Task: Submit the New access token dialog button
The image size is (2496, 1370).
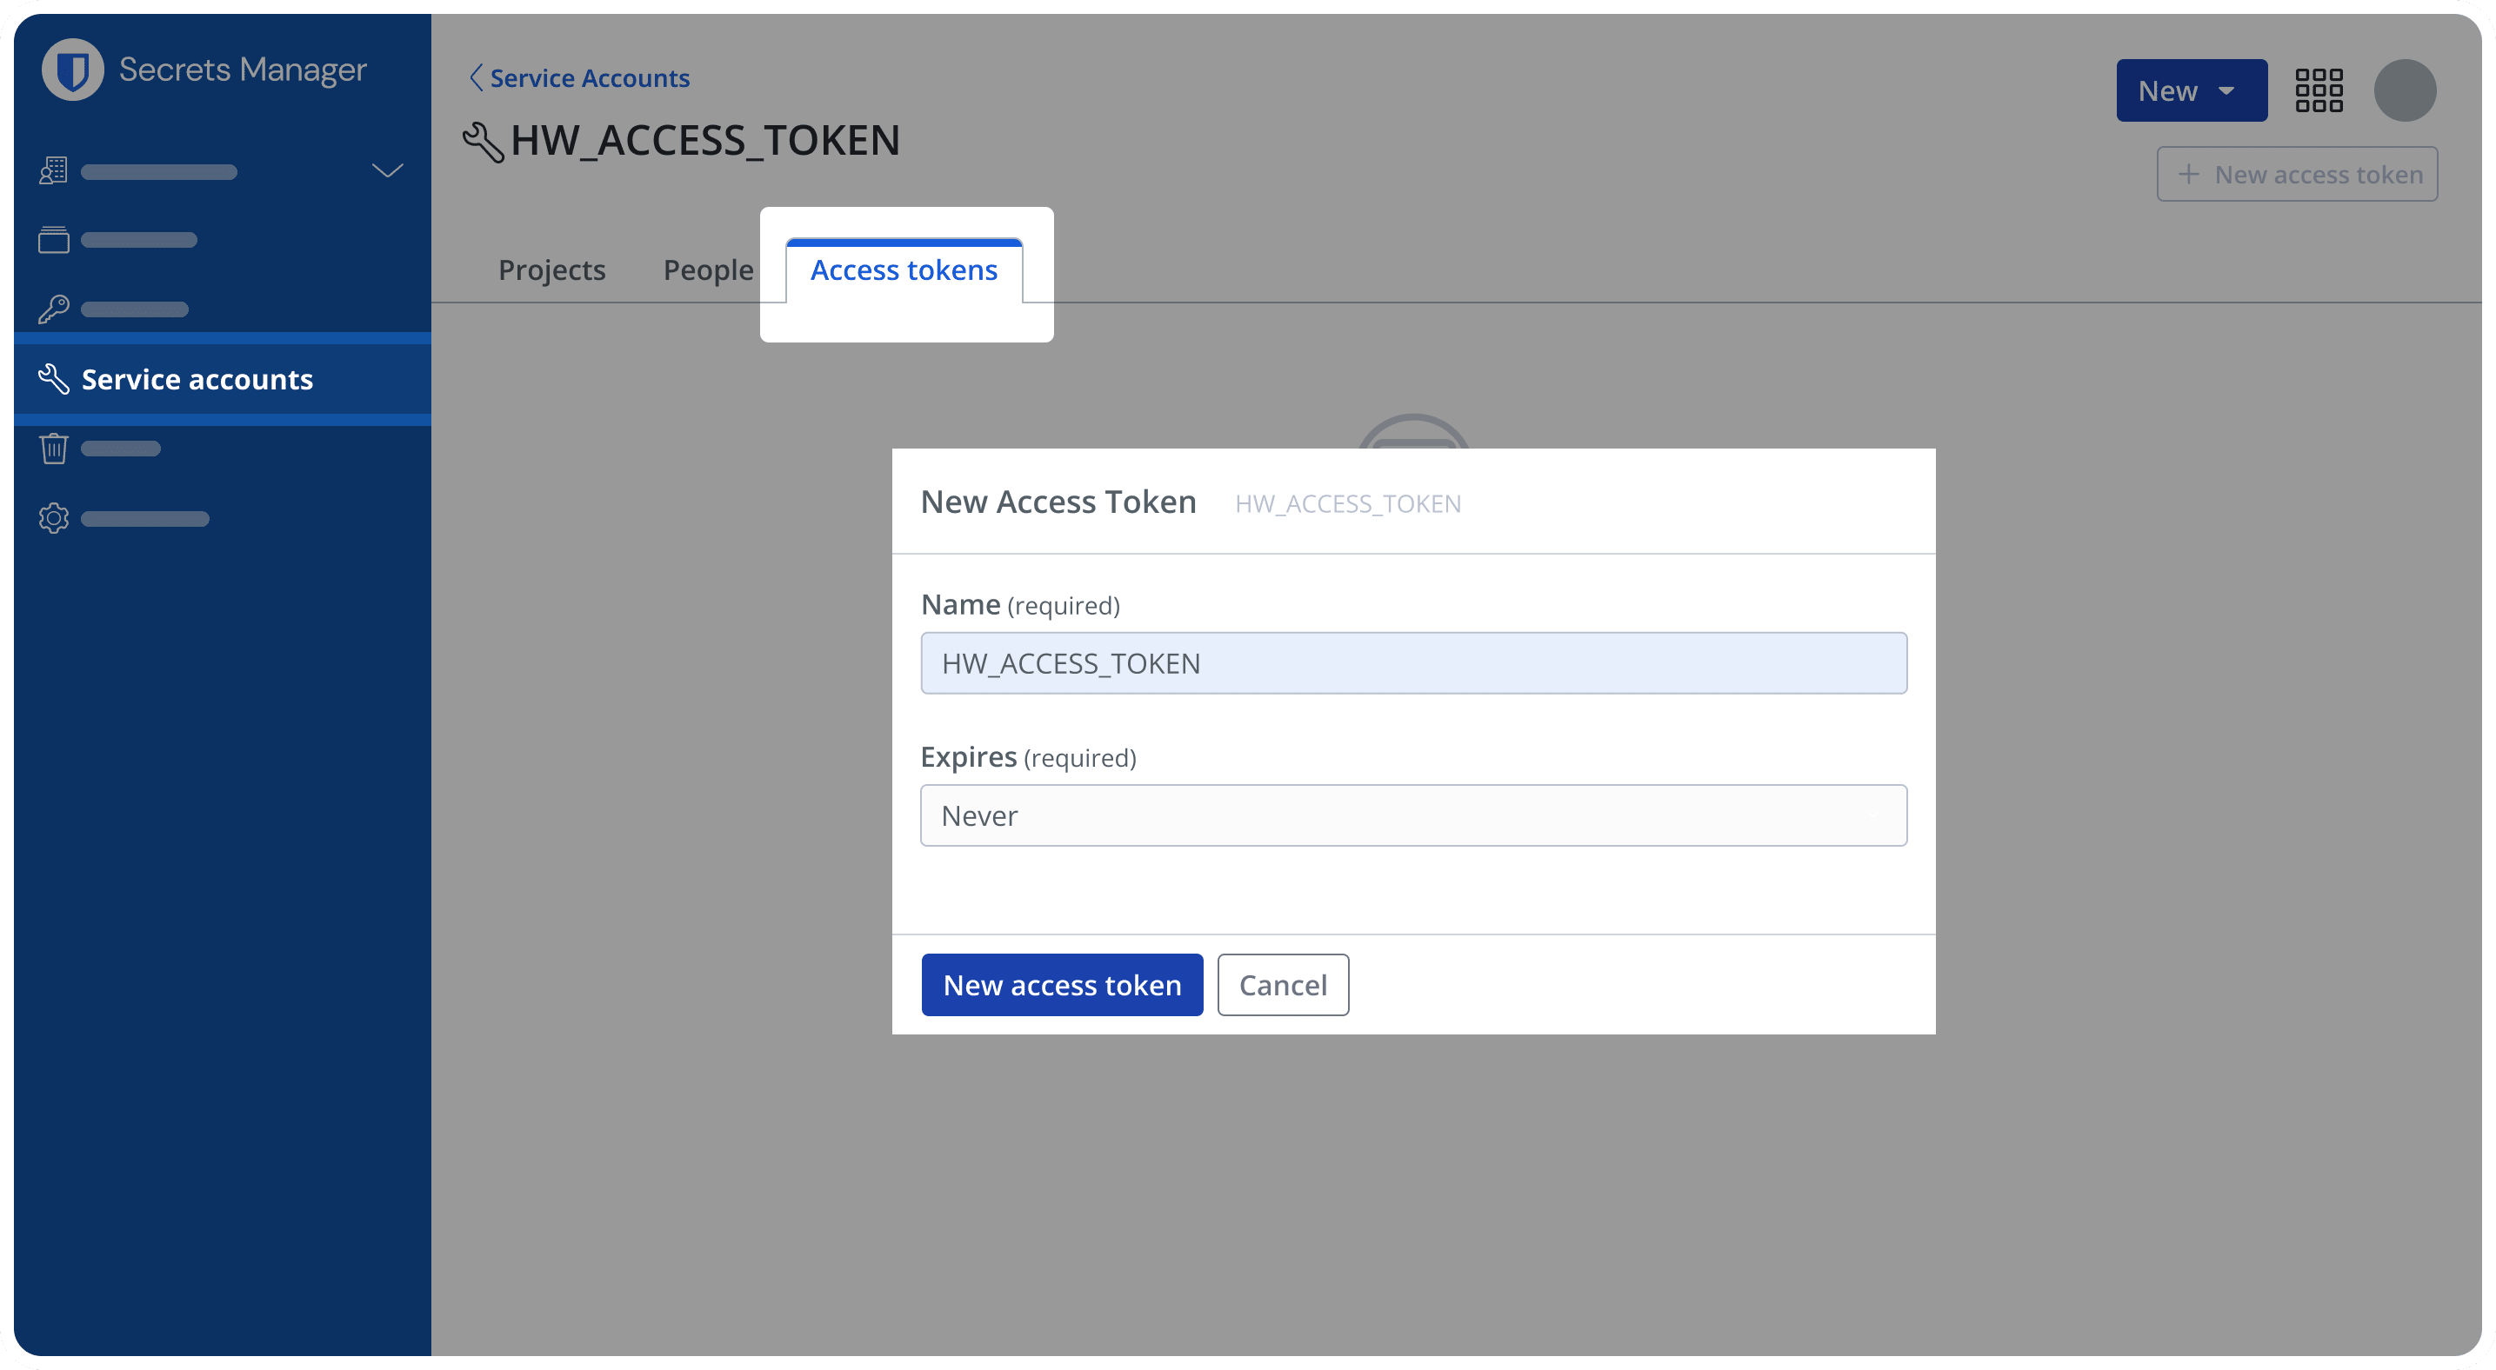Action: 1062,985
